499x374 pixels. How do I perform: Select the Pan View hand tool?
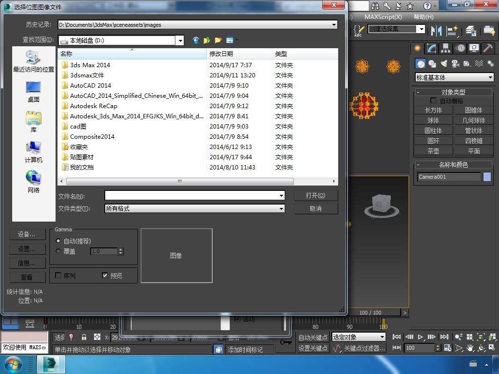(470, 348)
